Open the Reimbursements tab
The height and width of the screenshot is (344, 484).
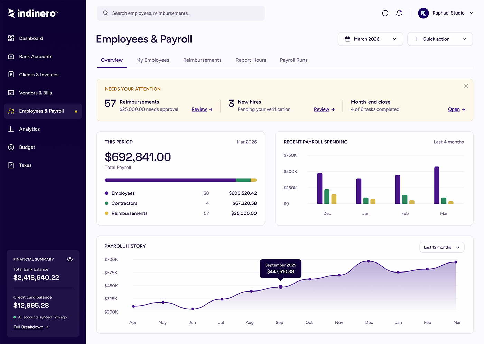click(202, 60)
